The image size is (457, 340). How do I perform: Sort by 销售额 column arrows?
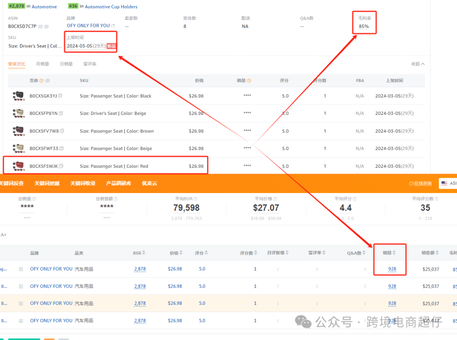click(x=437, y=253)
